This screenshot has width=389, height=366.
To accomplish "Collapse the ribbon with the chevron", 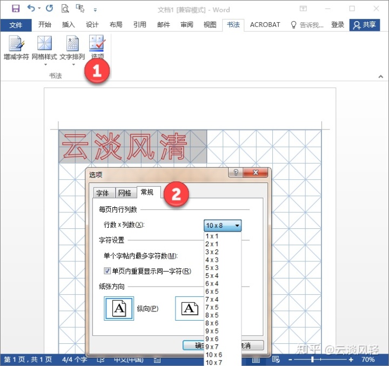I will 380,77.
